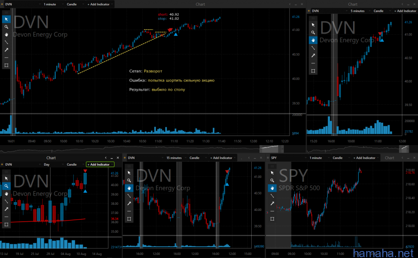Open the SPY symbol dropdown
Viewport: 418px width, 258px height.
click(x=289, y=158)
